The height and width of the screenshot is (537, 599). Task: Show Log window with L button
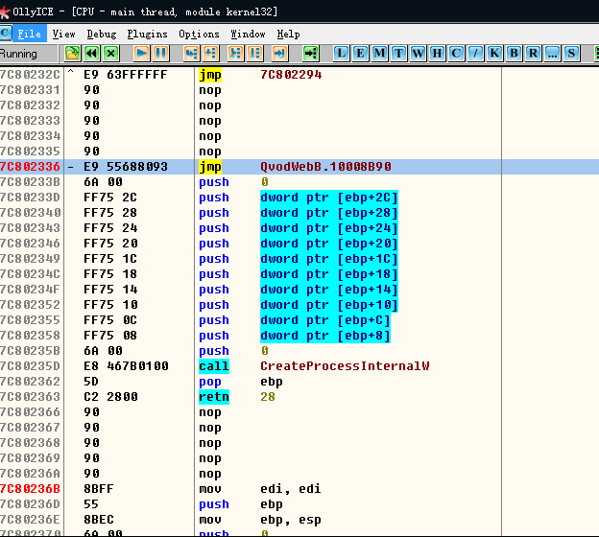click(x=342, y=53)
